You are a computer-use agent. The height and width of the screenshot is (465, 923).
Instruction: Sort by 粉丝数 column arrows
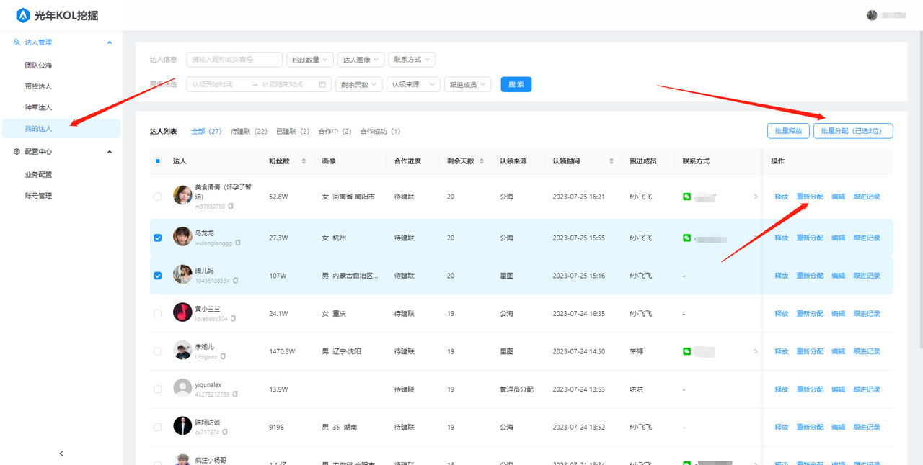(304, 161)
